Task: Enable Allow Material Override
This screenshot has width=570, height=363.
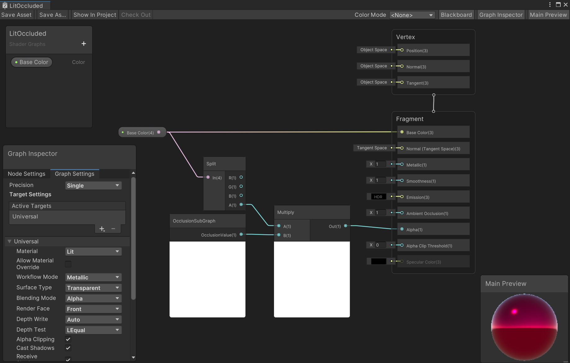Action: point(68,264)
